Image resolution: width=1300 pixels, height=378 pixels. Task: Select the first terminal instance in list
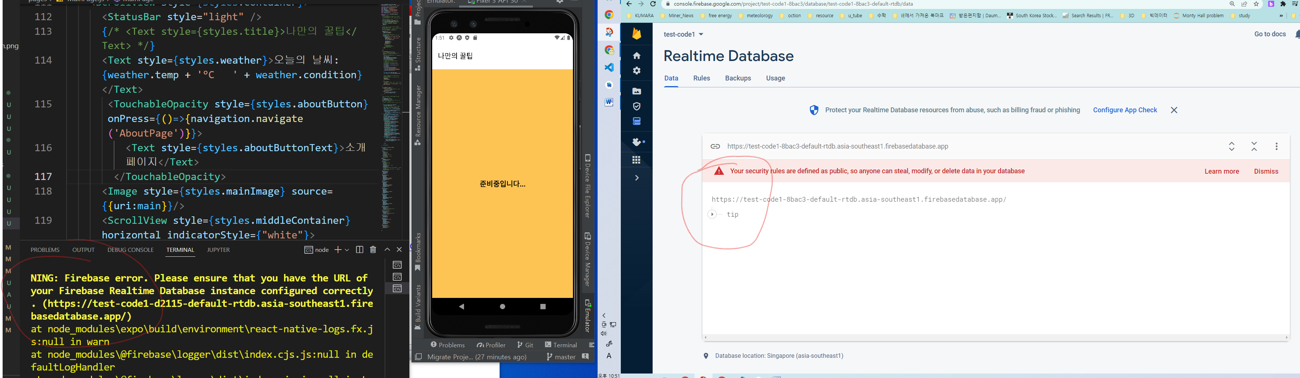[x=397, y=265]
